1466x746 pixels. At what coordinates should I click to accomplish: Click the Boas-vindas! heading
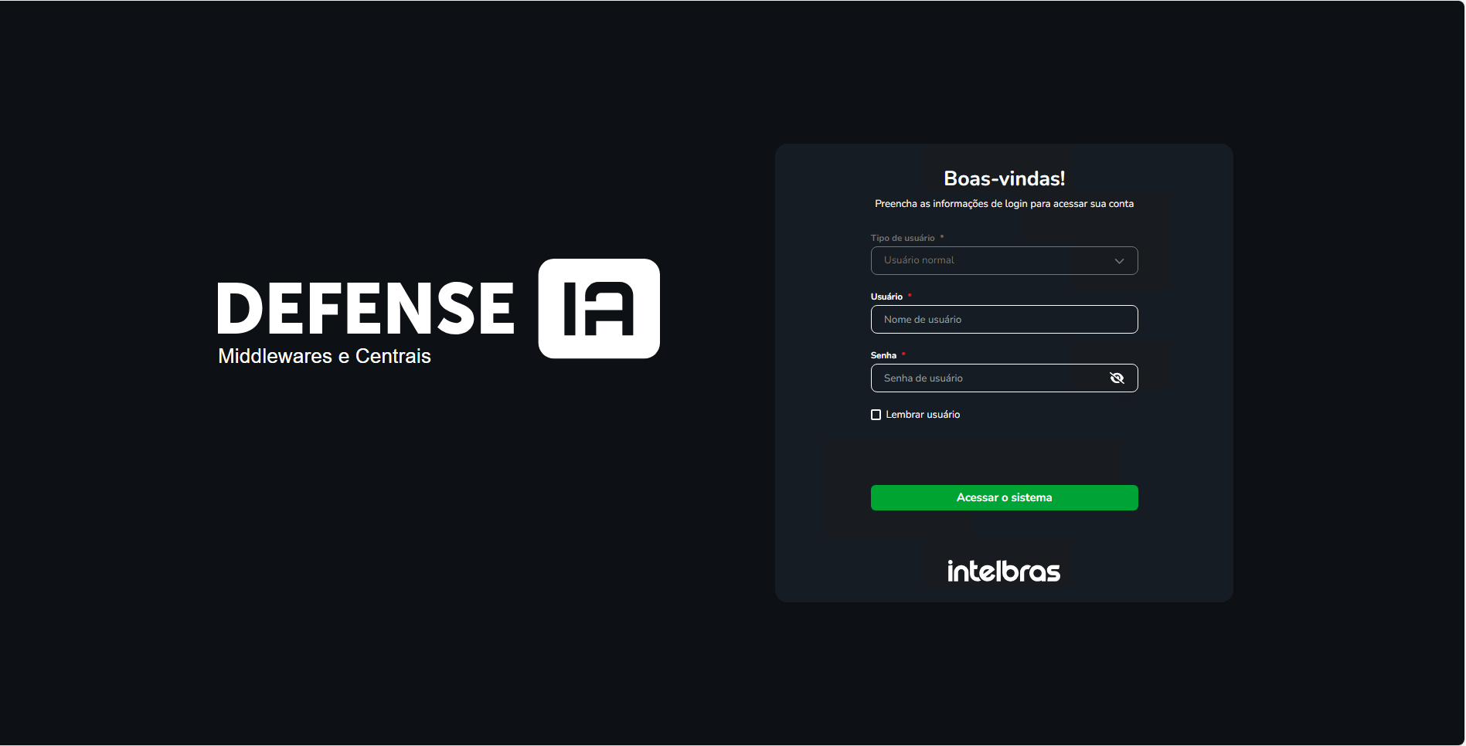click(1004, 178)
